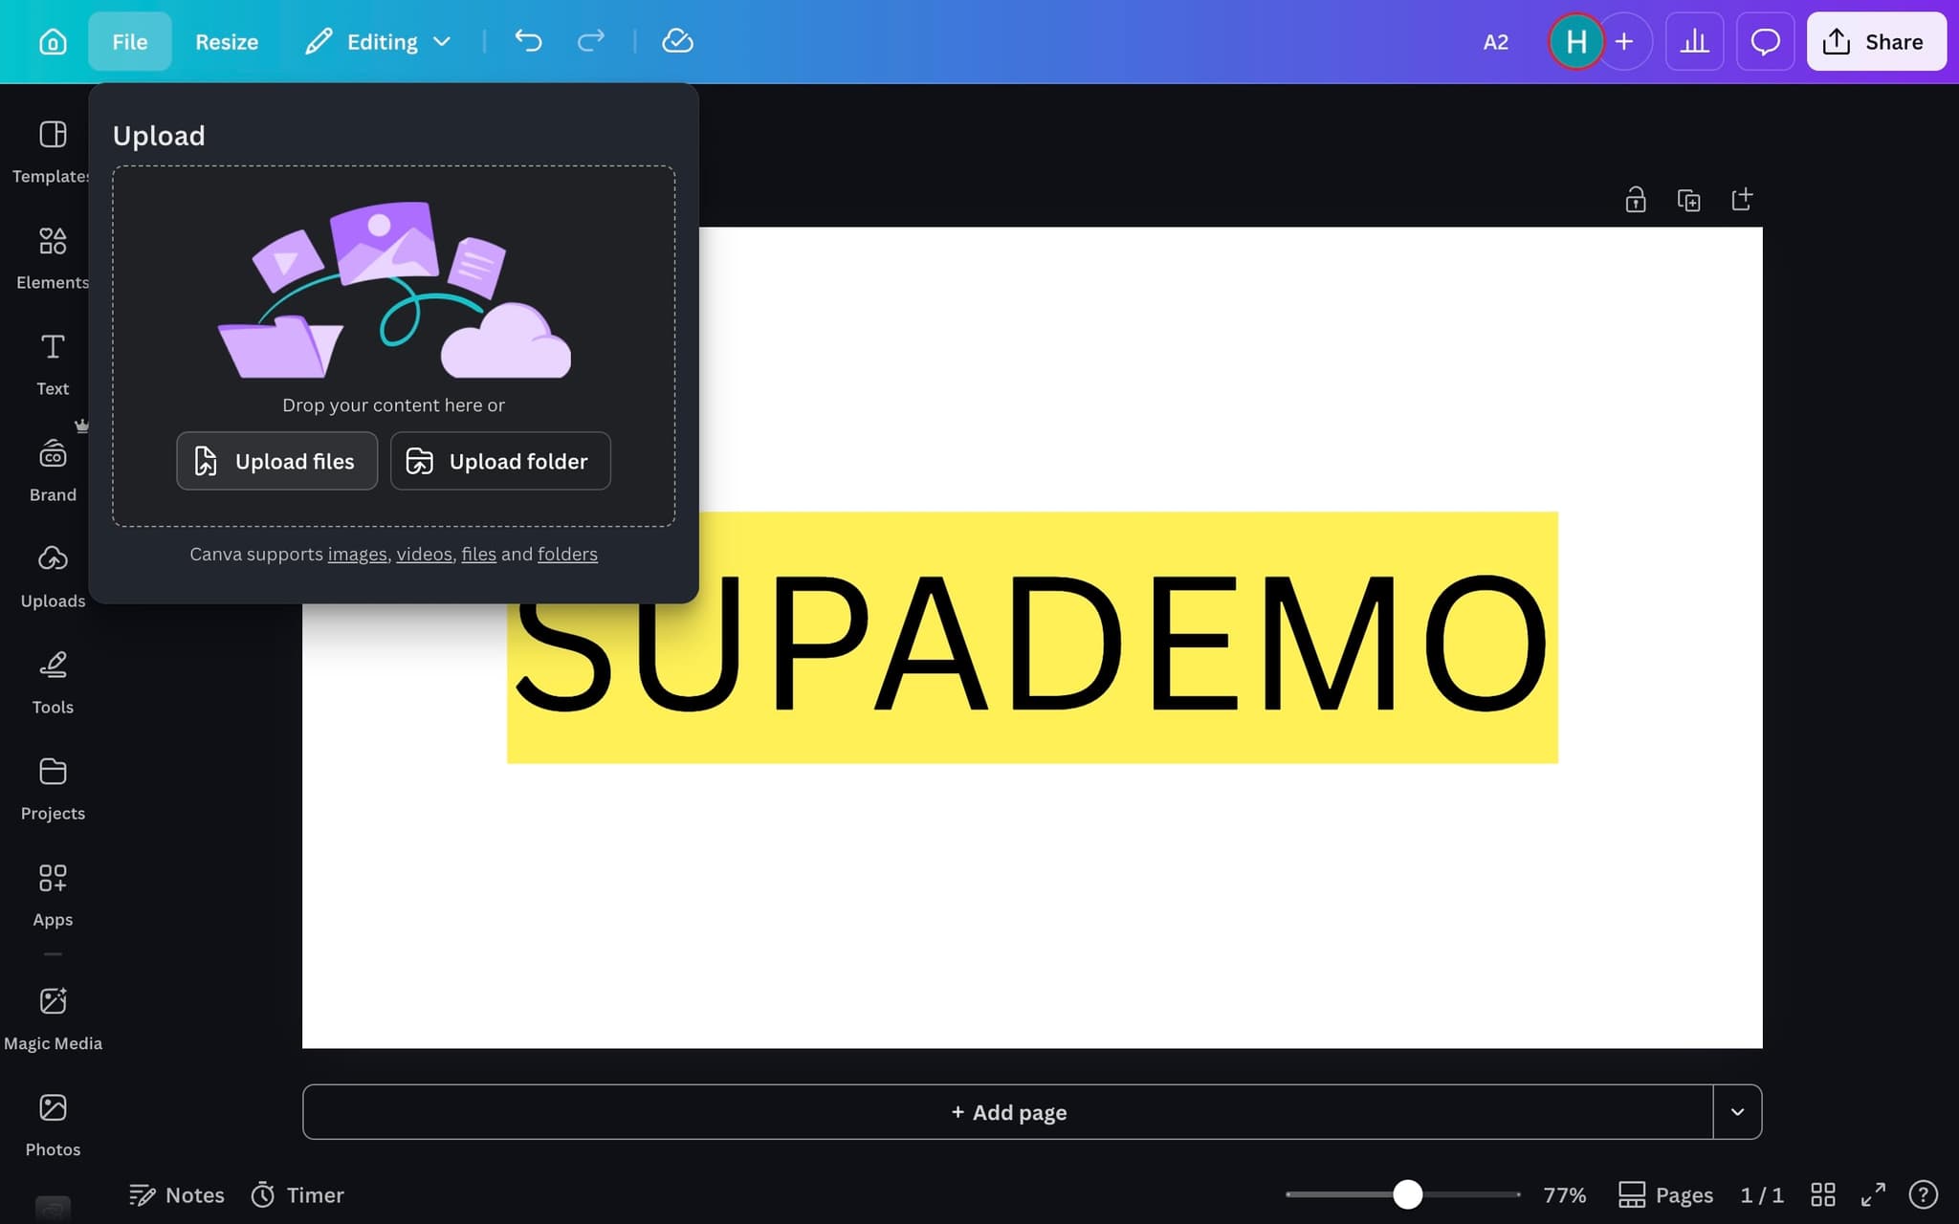Click the duplicate page icon

(x=1688, y=200)
